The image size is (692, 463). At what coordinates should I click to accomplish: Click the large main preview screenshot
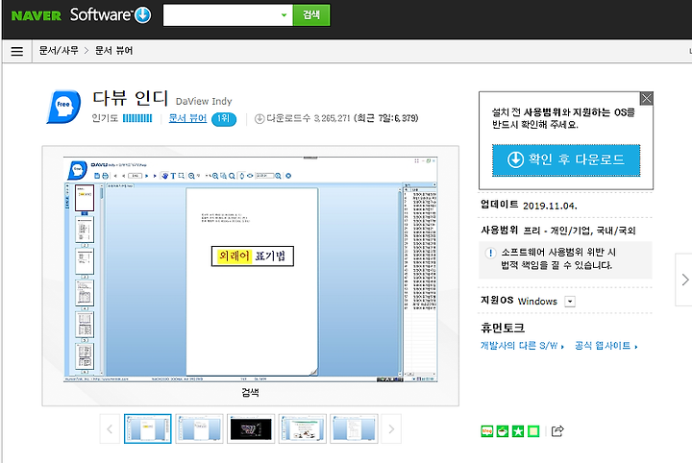tap(250, 269)
